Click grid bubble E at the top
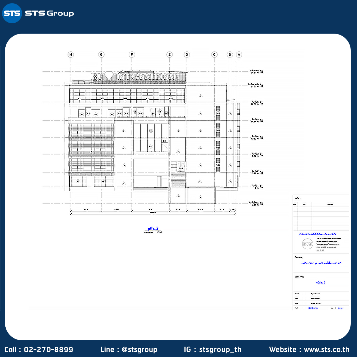This screenshot has width=357, height=357. pos(169,54)
